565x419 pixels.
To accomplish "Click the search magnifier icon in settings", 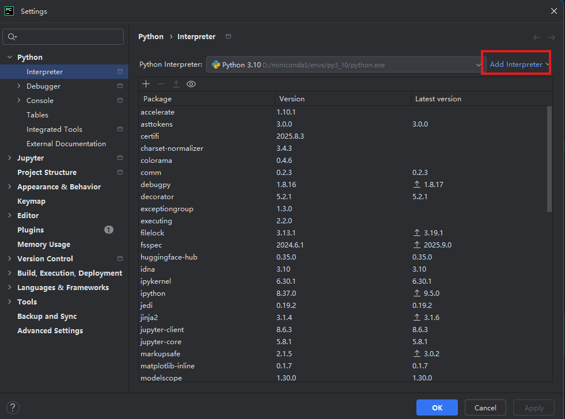I will tap(12, 37).
